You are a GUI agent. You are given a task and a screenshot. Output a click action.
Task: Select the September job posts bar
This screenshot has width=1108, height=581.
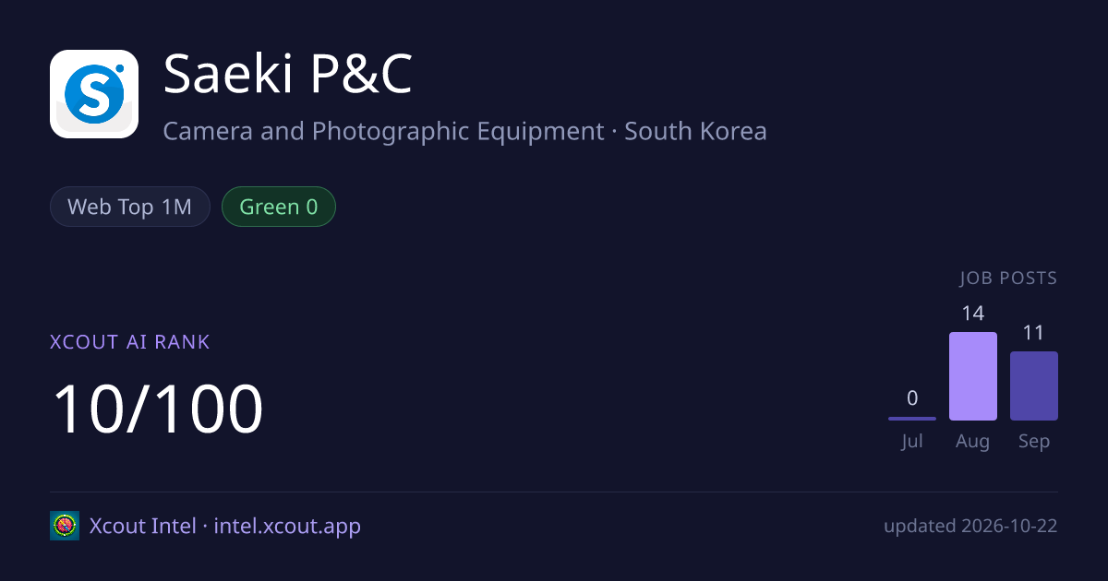(x=1034, y=385)
